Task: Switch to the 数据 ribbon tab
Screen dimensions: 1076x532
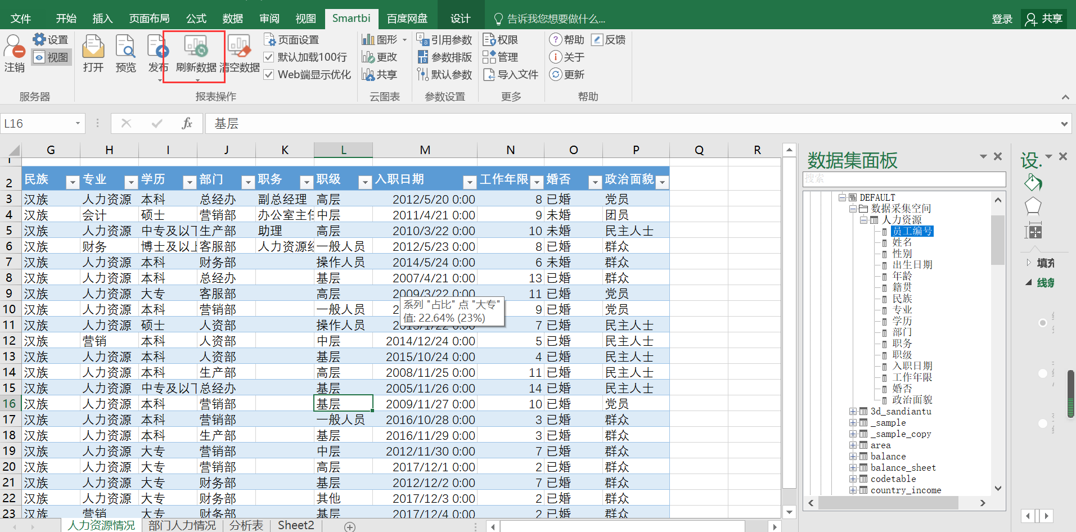Action: pyautogui.click(x=232, y=19)
